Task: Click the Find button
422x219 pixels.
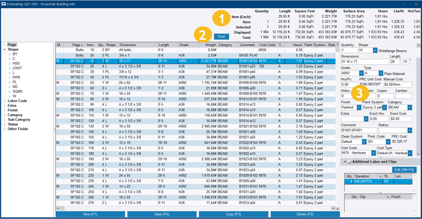Action: pyautogui.click(x=223, y=36)
